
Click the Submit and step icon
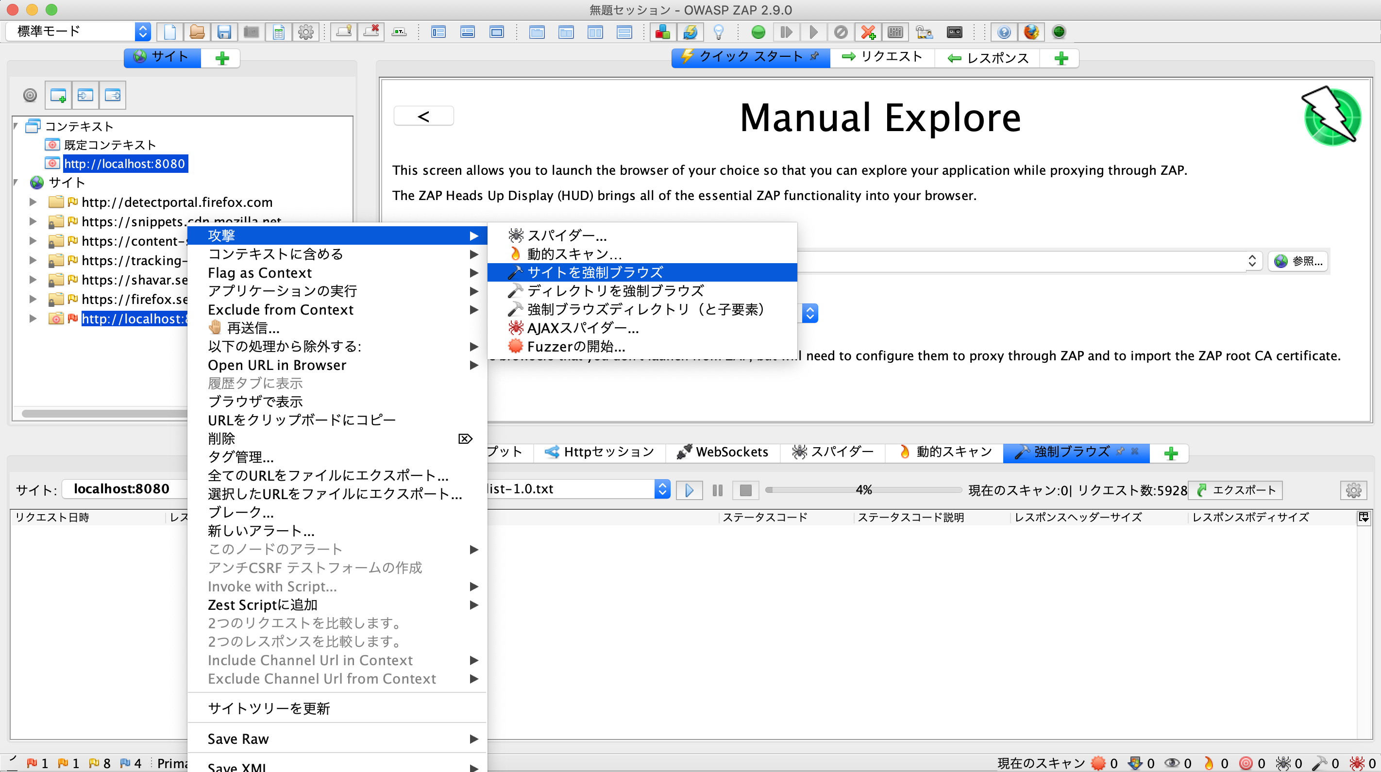click(x=786, y=32)
